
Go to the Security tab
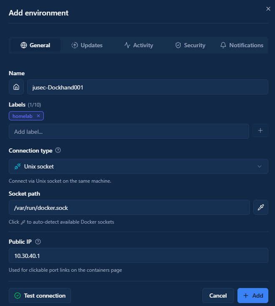coord(190,45)
